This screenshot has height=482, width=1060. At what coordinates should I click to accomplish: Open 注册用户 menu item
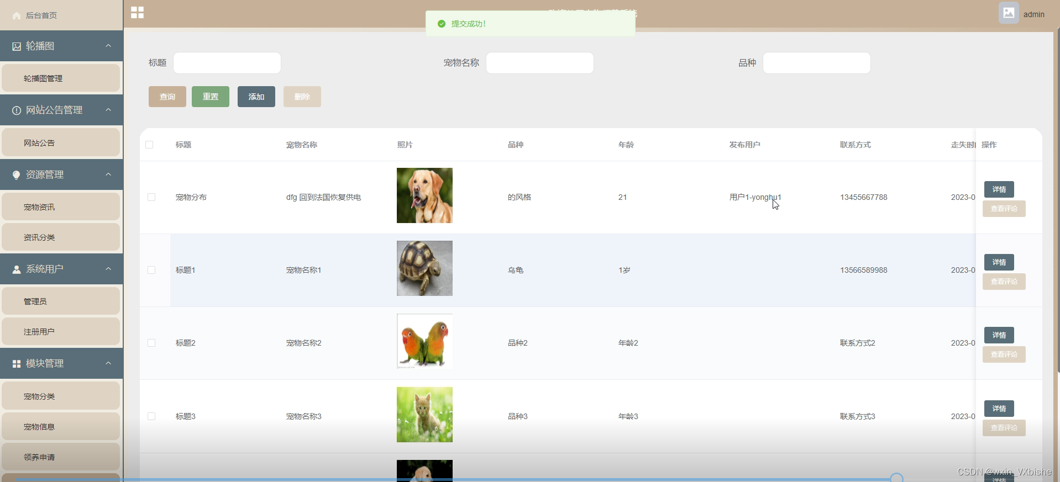coord(61,332)
